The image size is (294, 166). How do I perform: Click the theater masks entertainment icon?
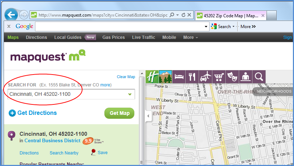tap(232, 77)
